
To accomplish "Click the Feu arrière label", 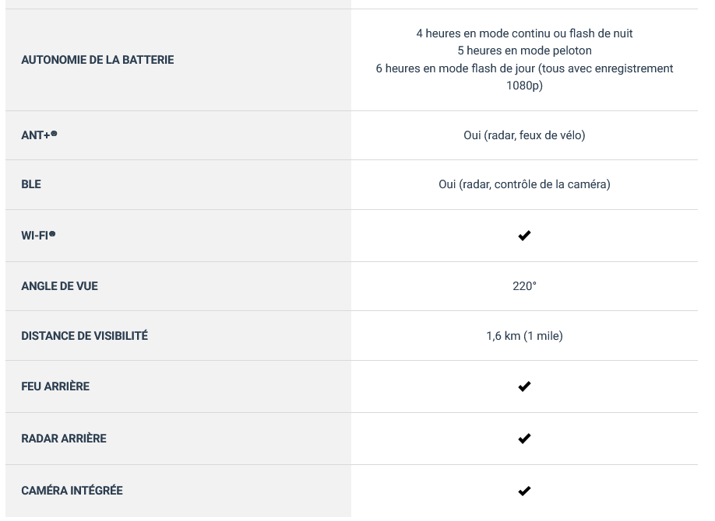I will 55,386.
